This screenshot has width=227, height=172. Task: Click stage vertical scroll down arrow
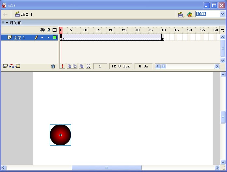(x=223, y=162)
